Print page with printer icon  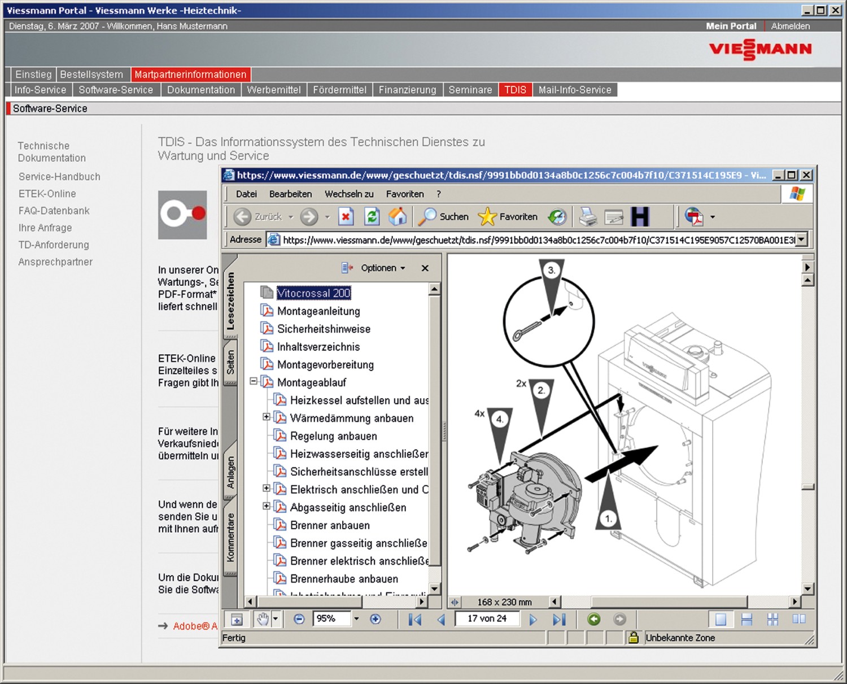[588, 216]
